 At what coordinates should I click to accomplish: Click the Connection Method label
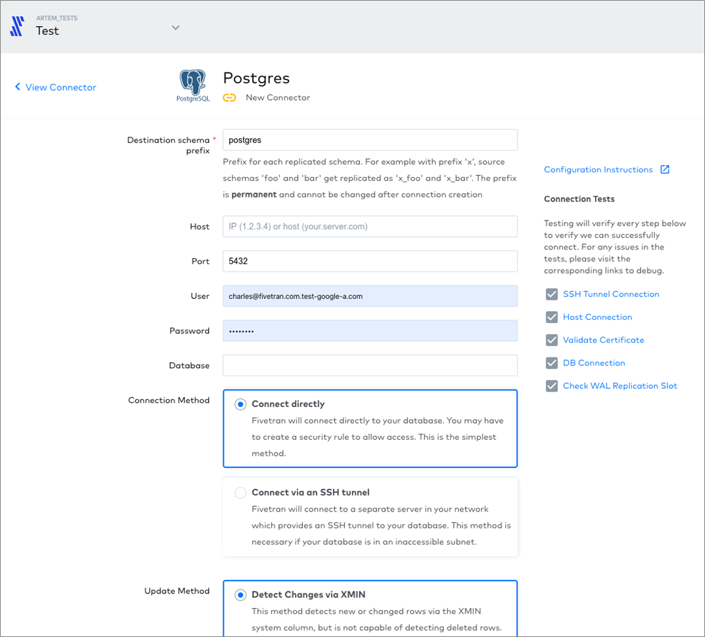point(169,400)
